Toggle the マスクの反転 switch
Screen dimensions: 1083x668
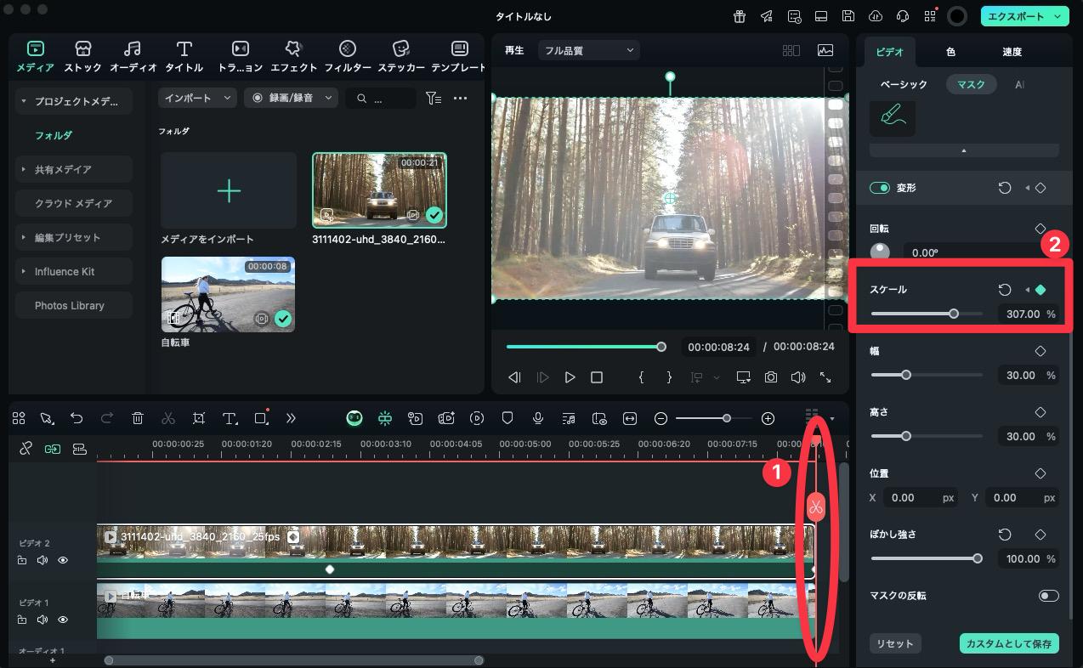1048,596
